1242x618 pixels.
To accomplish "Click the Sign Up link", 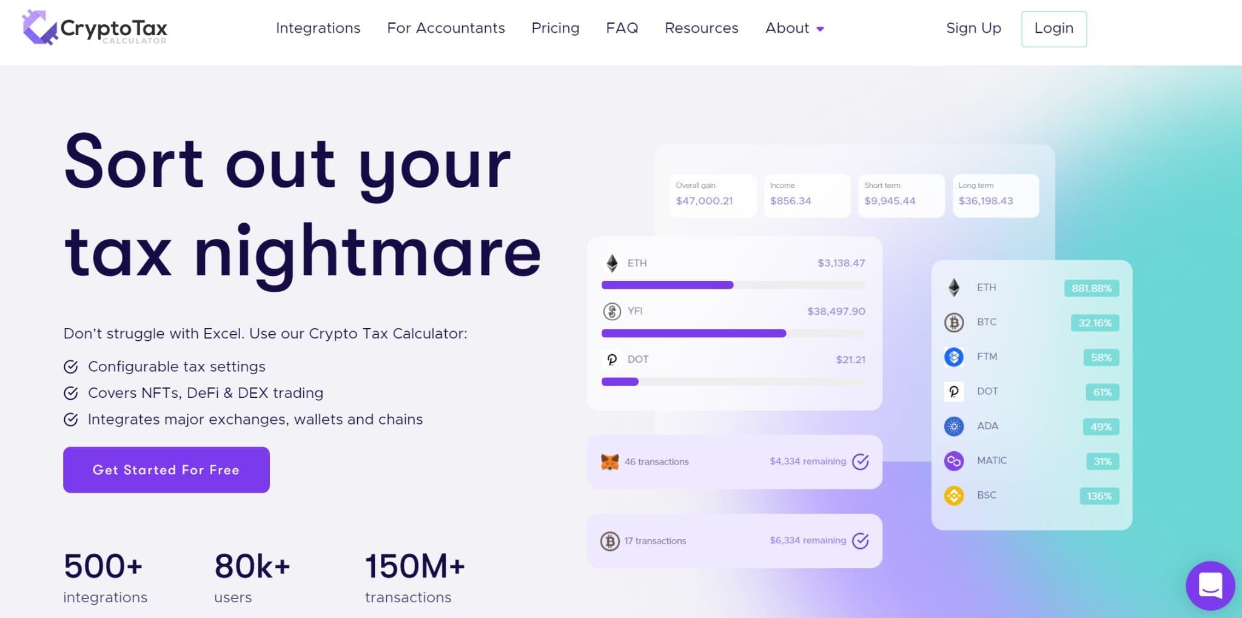I will point(973,28).
